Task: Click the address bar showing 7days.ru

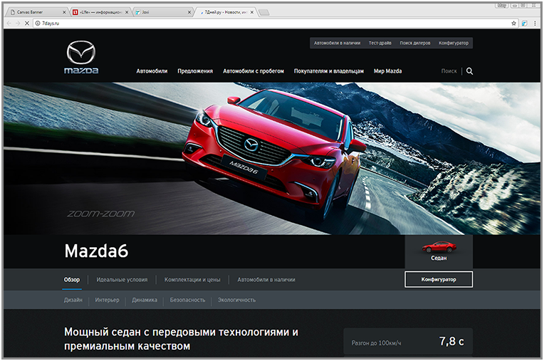Action: (x=272, y=23)
